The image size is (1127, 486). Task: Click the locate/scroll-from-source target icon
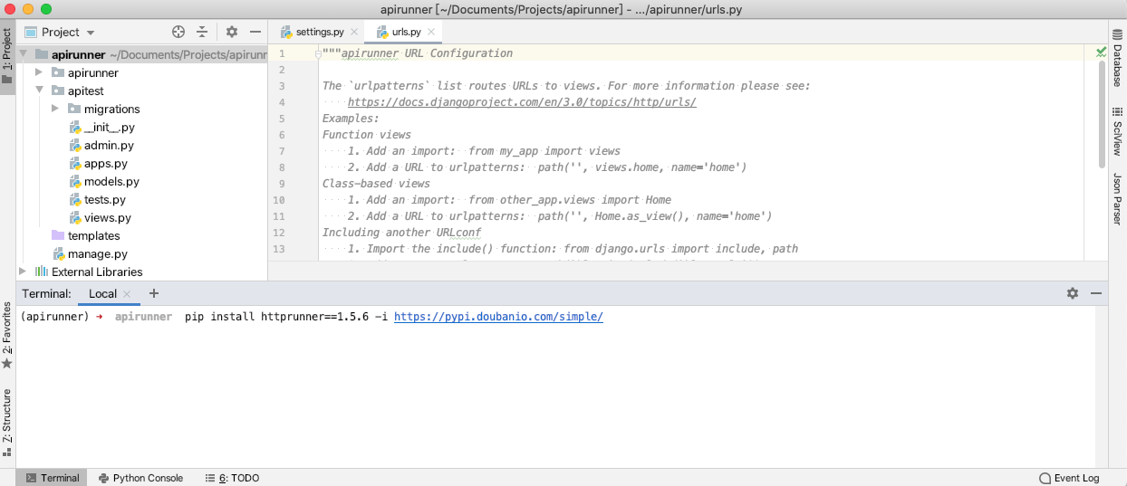click(178, 32)
